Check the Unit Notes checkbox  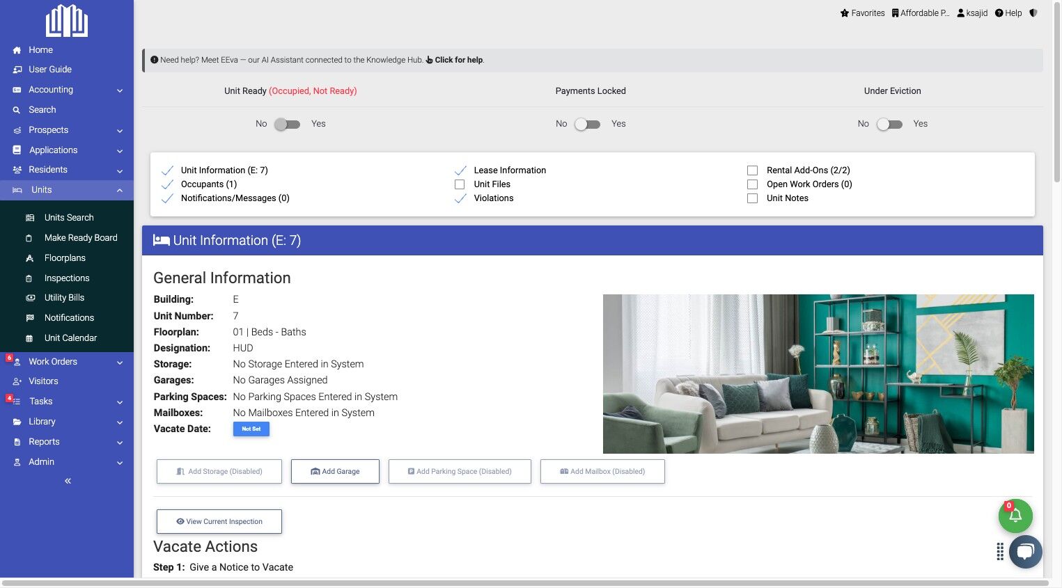point(752,198)
